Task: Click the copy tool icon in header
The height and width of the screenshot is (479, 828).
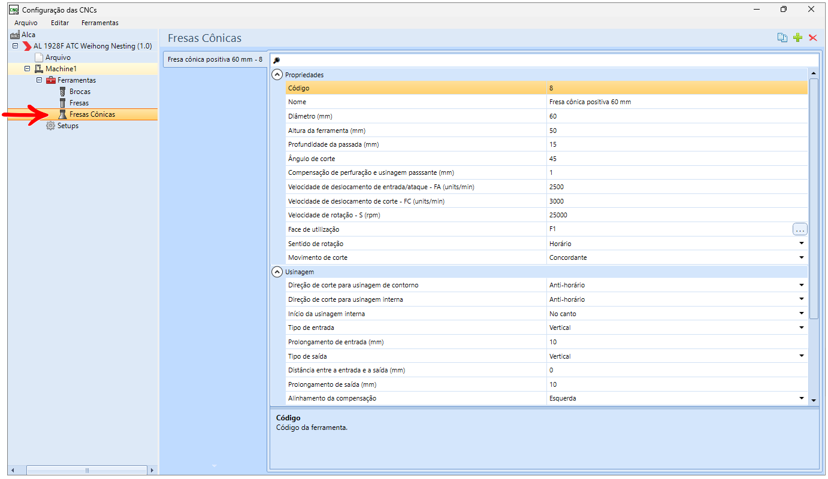Action: [x=782, y=38]
